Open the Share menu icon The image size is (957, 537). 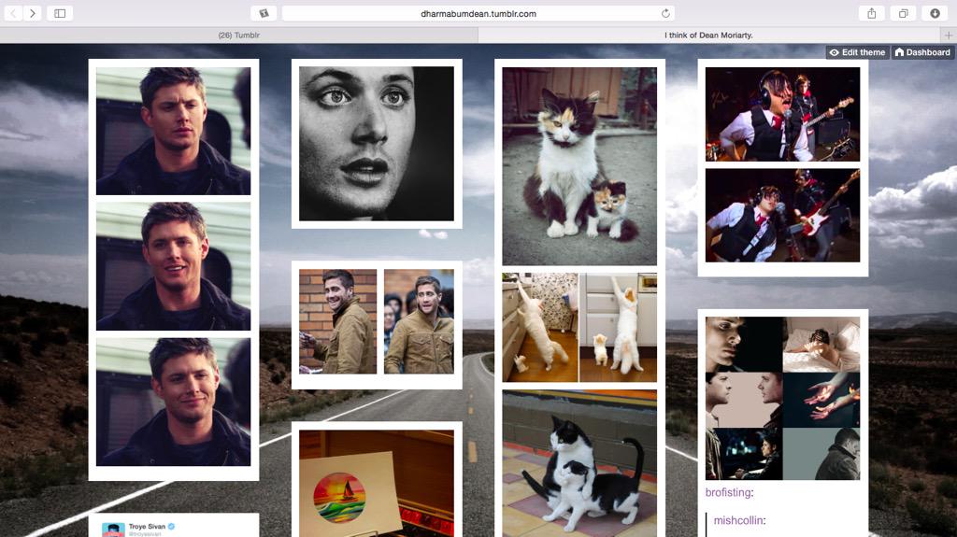point(872,13)
